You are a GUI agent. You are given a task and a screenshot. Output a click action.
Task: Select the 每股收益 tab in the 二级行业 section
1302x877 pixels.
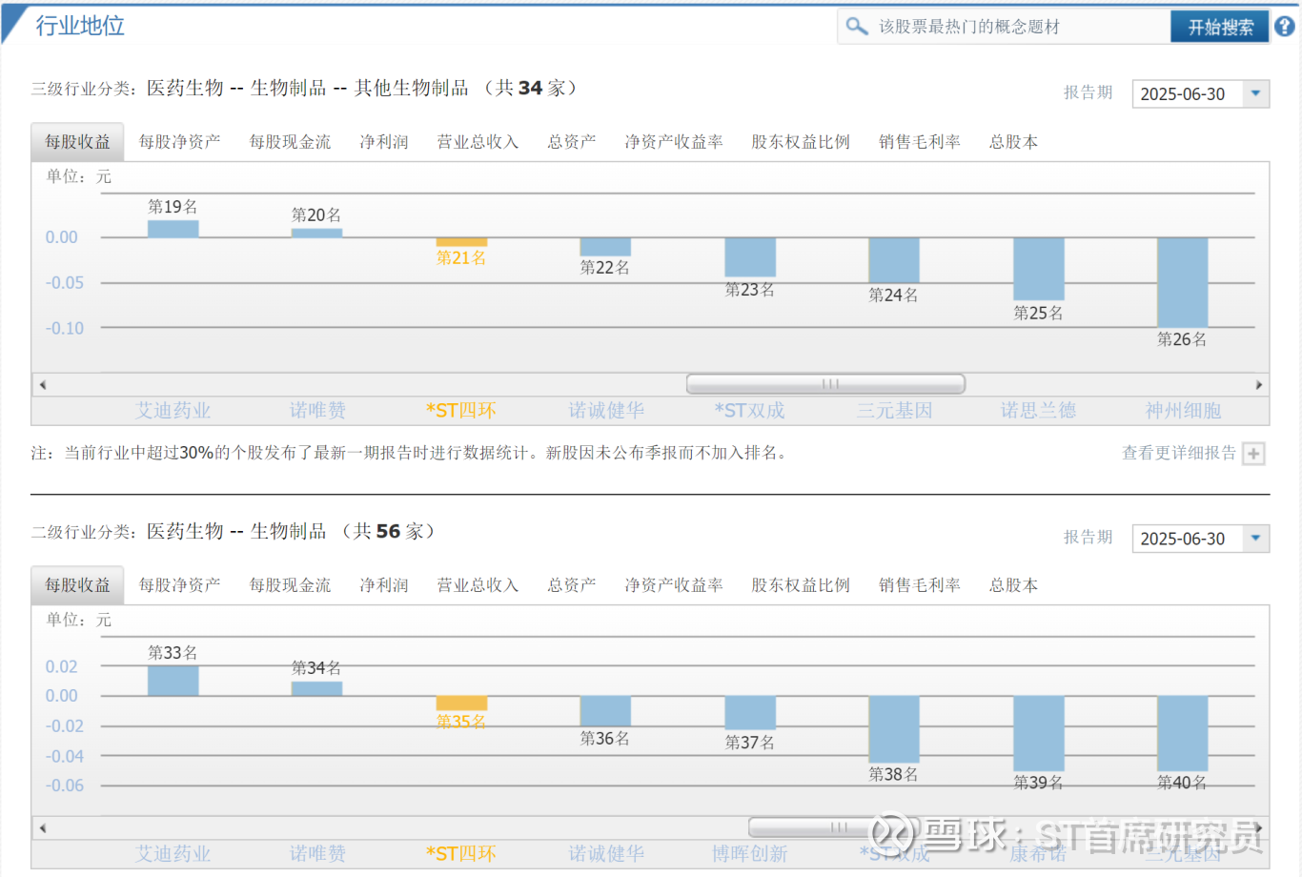pyautogui.click(x=78, y=585)
